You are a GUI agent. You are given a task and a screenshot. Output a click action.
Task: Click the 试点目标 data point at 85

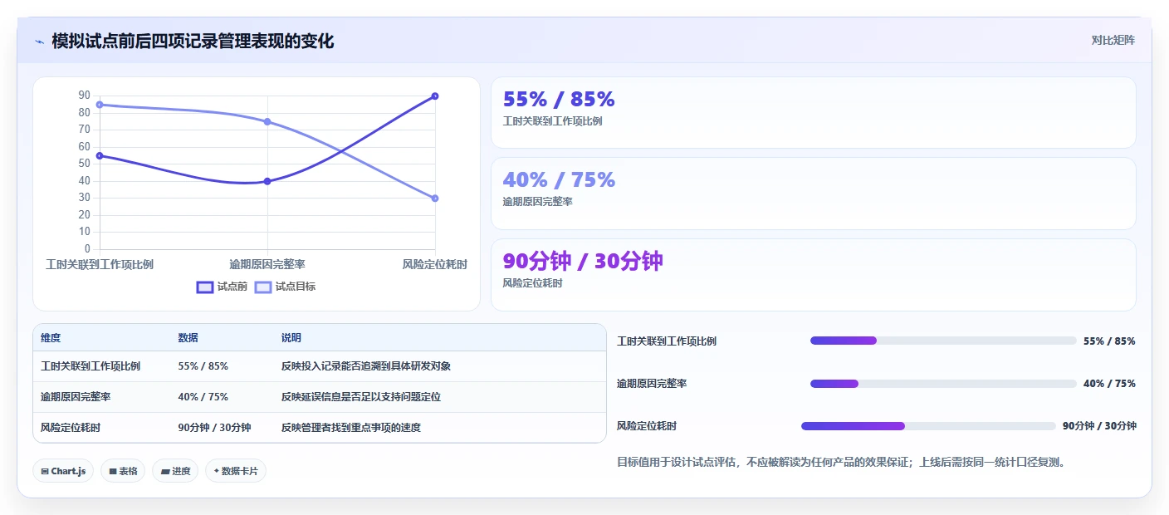(x=100, y=105)
